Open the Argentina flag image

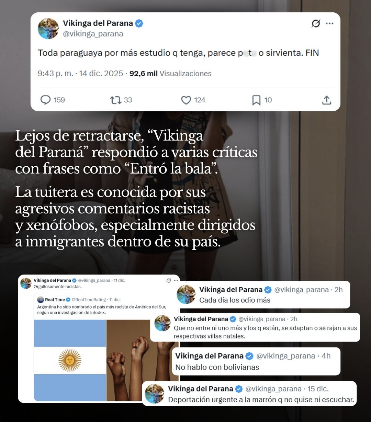pyautogui.click(x=70, y=360)
